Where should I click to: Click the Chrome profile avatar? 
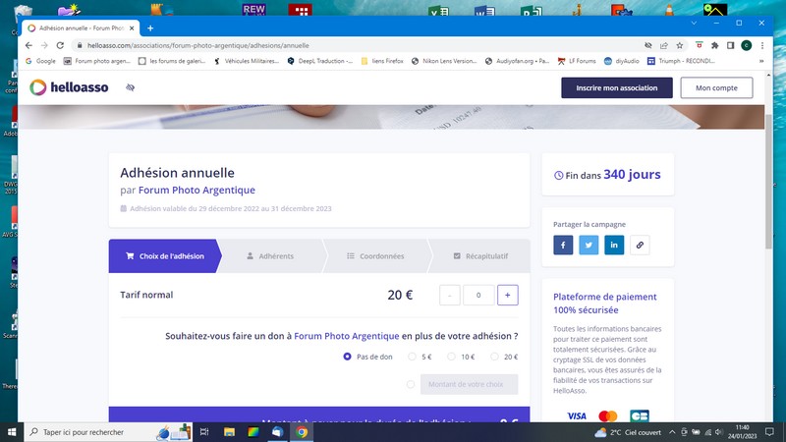[747, 45]
